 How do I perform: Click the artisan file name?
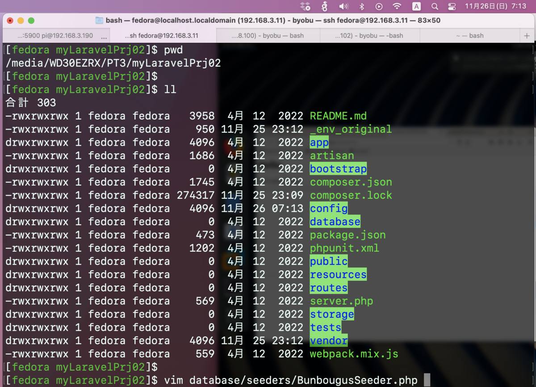(332, 156)
